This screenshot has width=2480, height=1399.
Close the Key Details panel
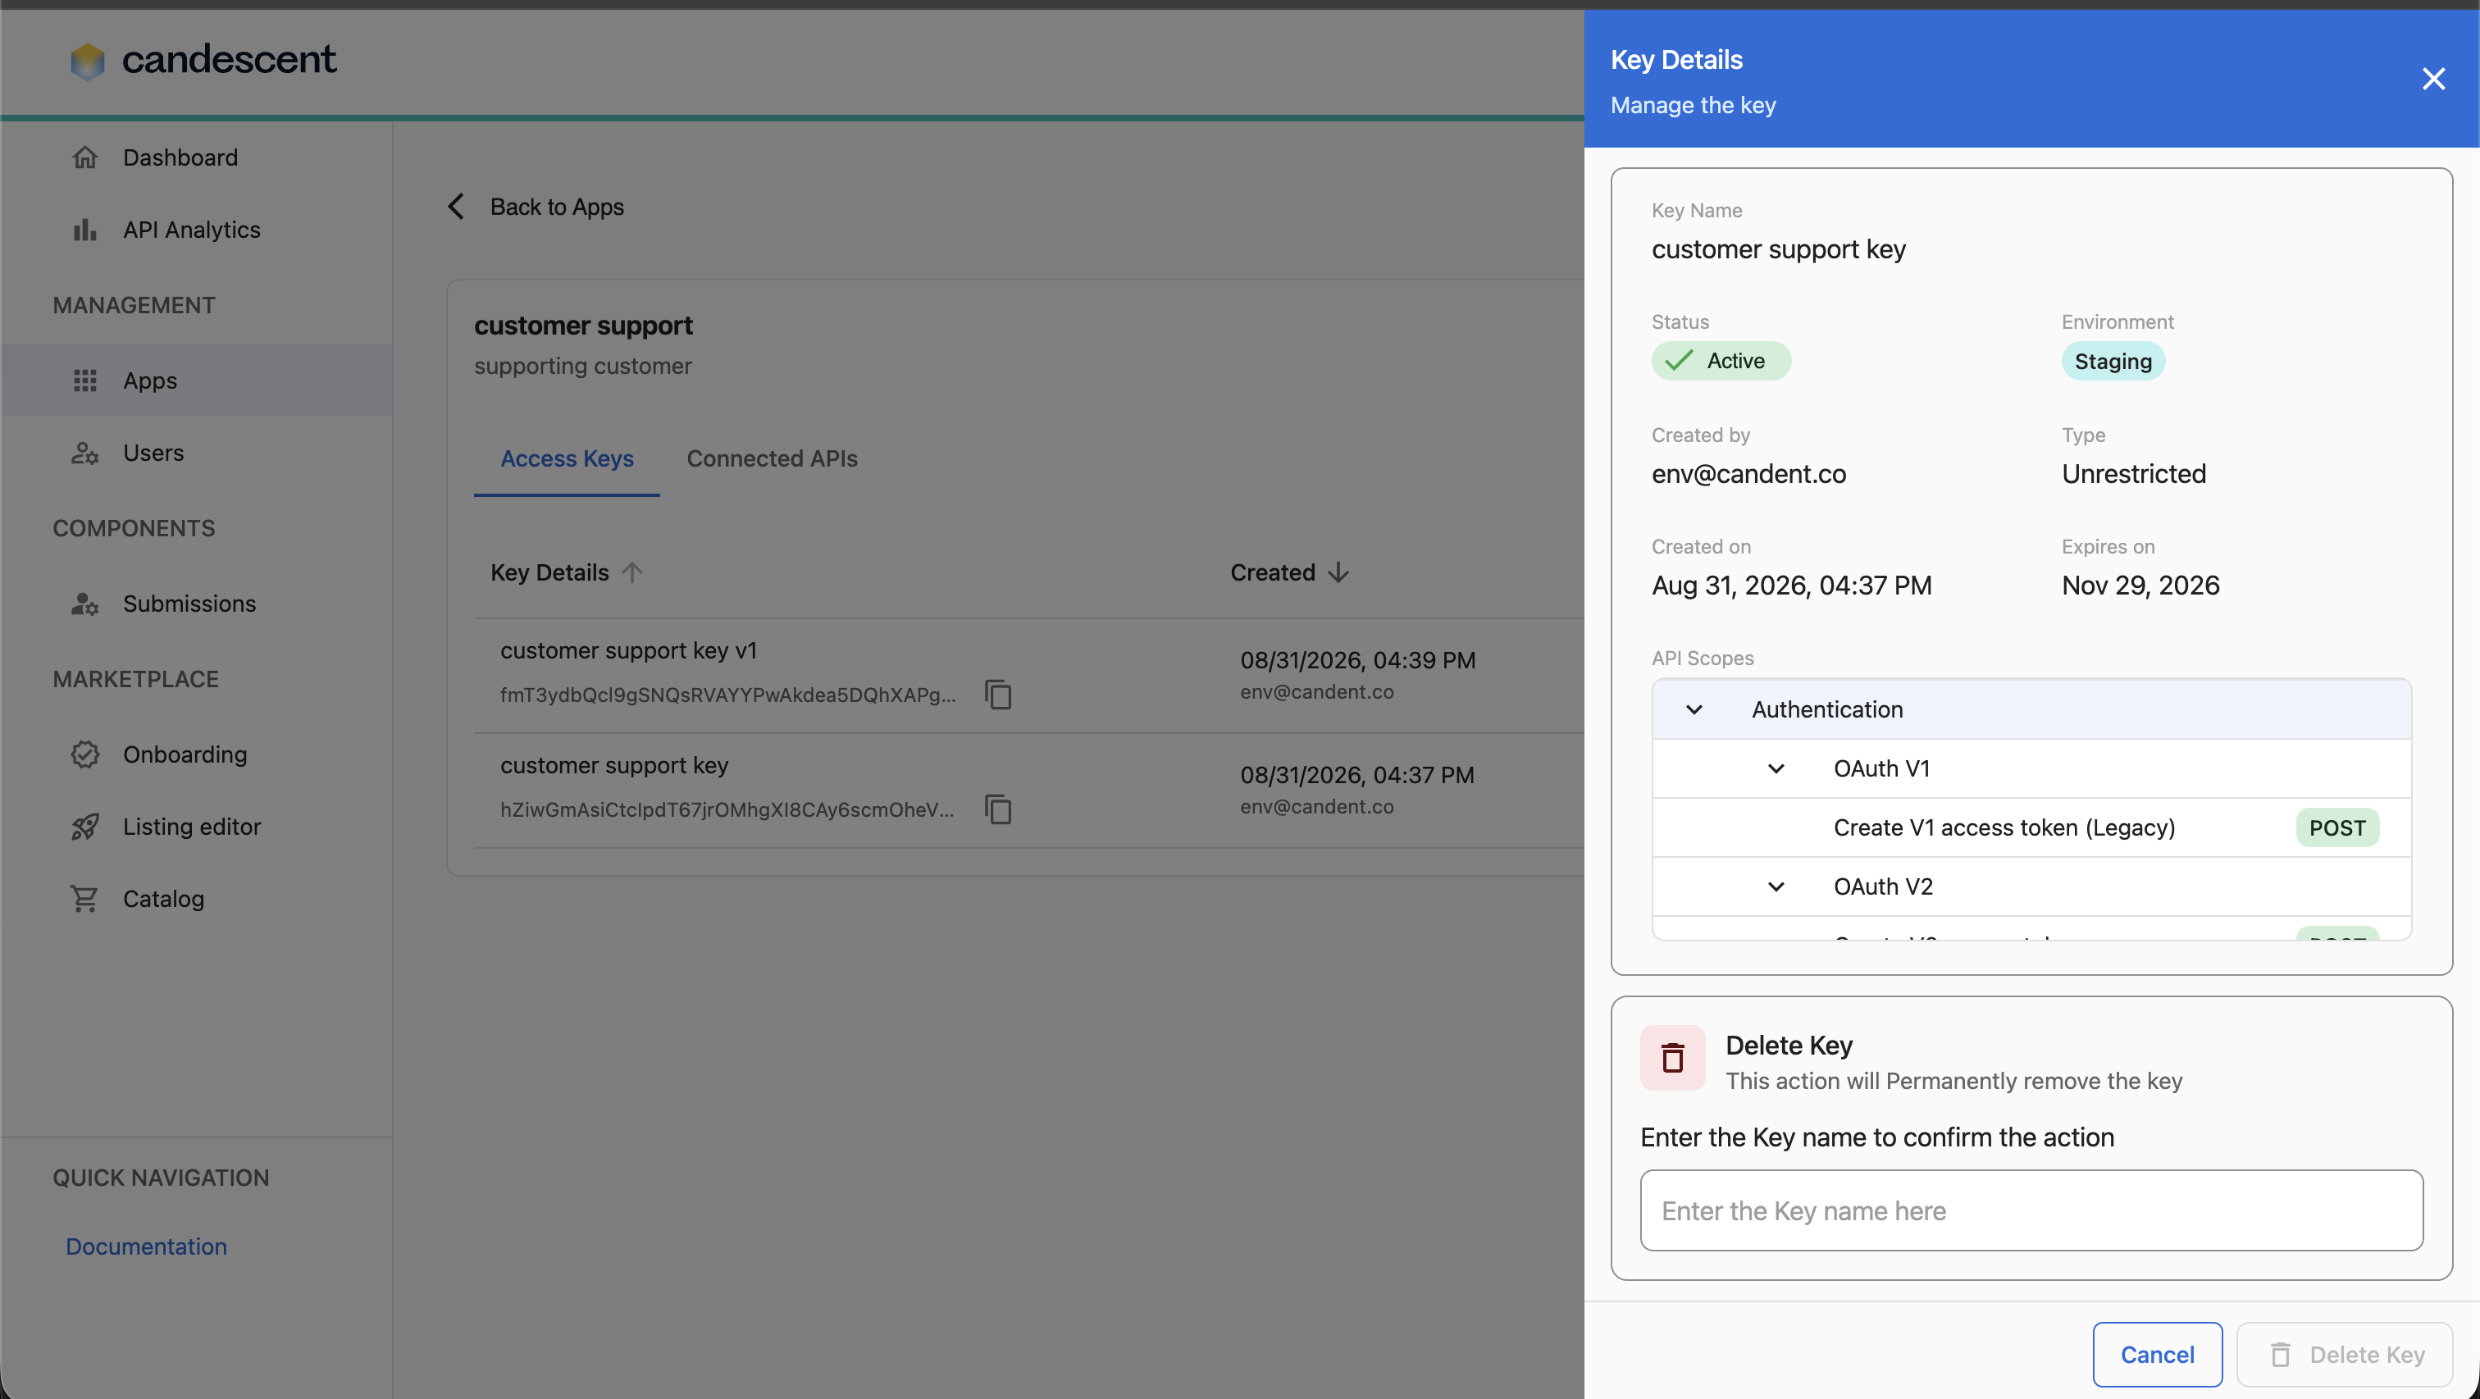(2432, 79)
